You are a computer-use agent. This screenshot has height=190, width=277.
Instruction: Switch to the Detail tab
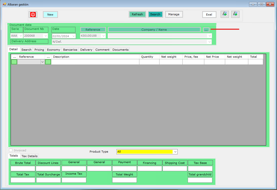13,49
